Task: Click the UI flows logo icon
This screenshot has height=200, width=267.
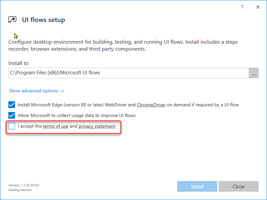Action: 12,20
